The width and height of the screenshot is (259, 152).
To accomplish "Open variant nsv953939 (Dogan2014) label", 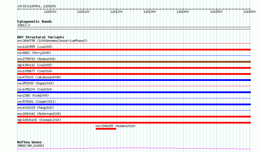I will [x=36, y=83].
